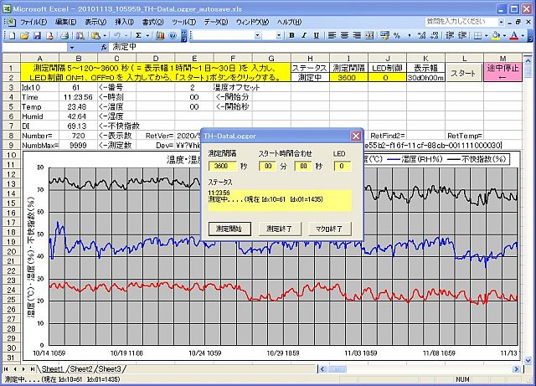Open the ツール(T) menu

184,23
